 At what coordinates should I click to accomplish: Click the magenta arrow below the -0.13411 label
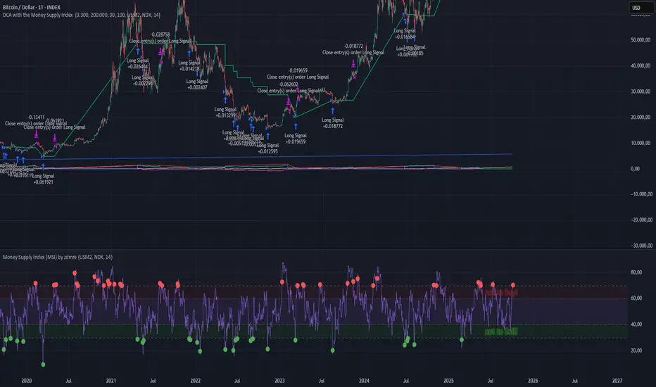pyautogui.click(x=37, y=134)
